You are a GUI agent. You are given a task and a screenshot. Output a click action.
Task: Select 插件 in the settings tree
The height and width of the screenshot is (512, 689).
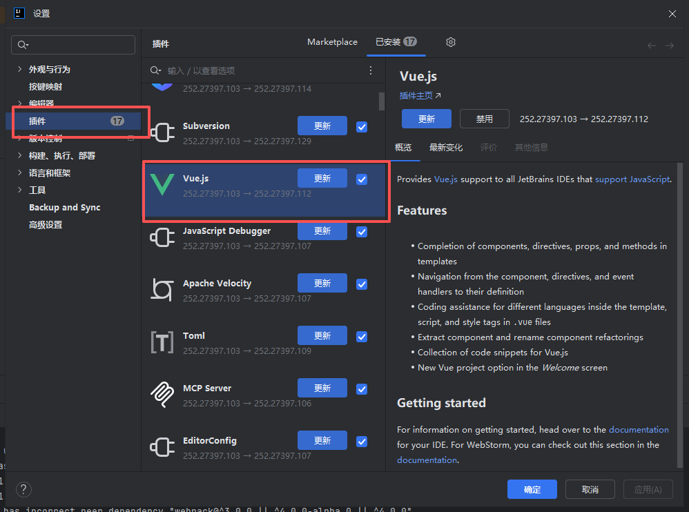[x=73, y=121]
